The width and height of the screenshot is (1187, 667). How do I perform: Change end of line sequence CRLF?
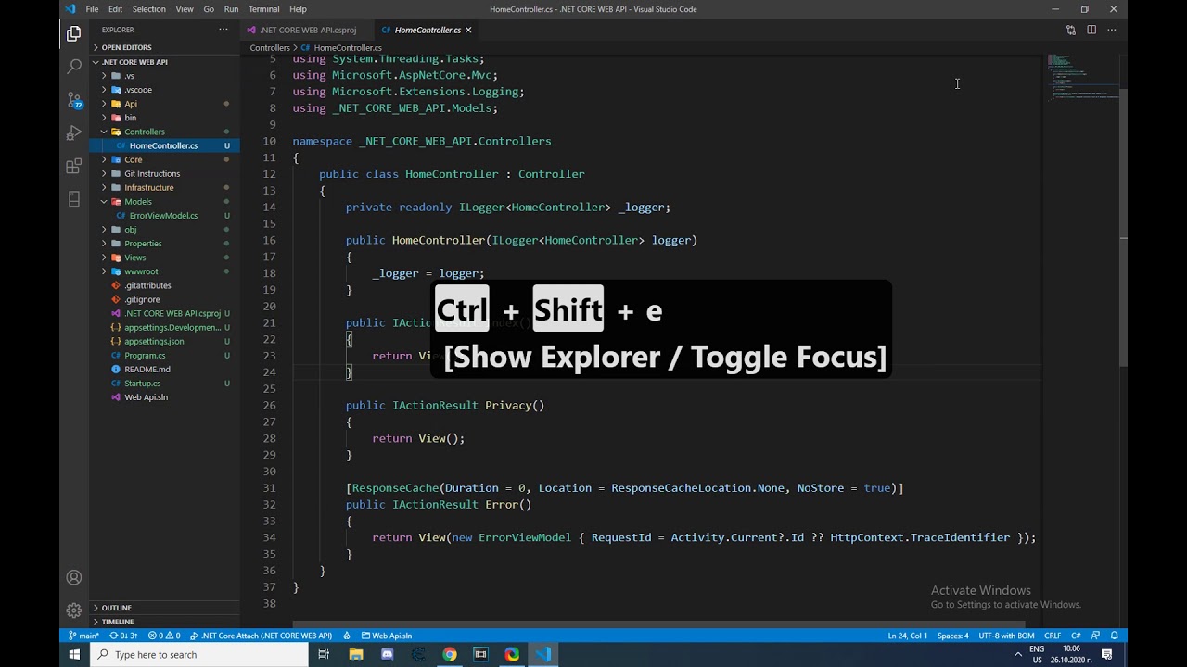[x=1053, y=636]
